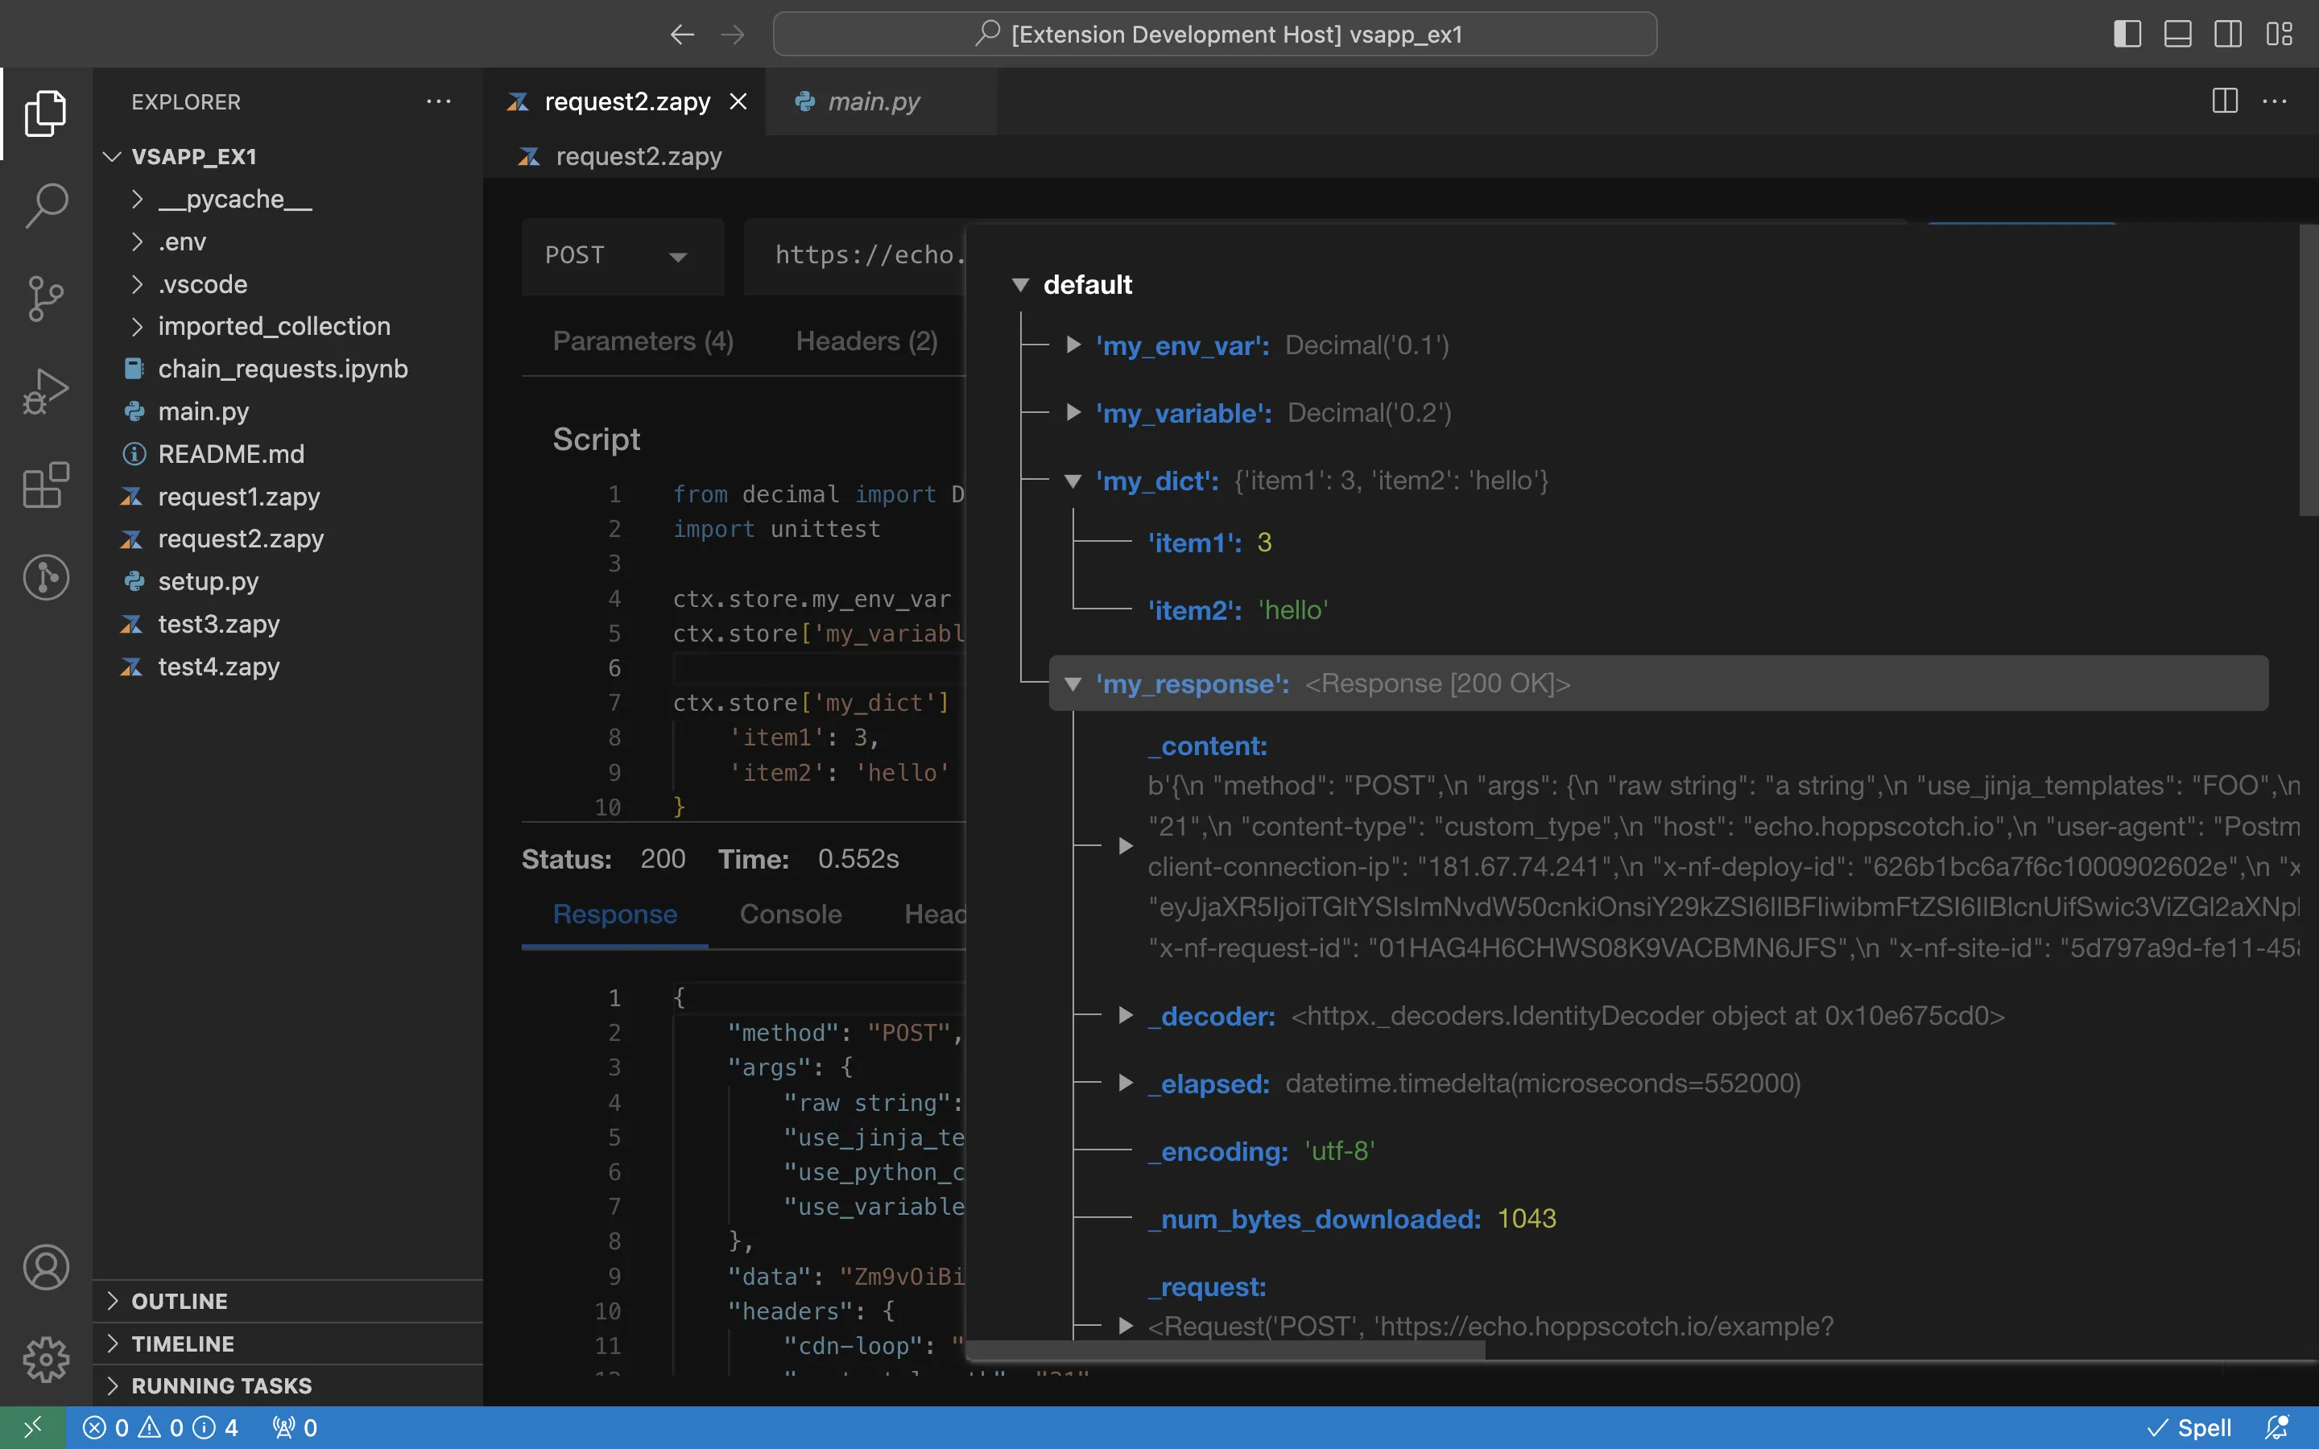Open Run and Debug view
This screenshot has height=1449, width=2319.
pyautogui.click(x=46, y=391)
